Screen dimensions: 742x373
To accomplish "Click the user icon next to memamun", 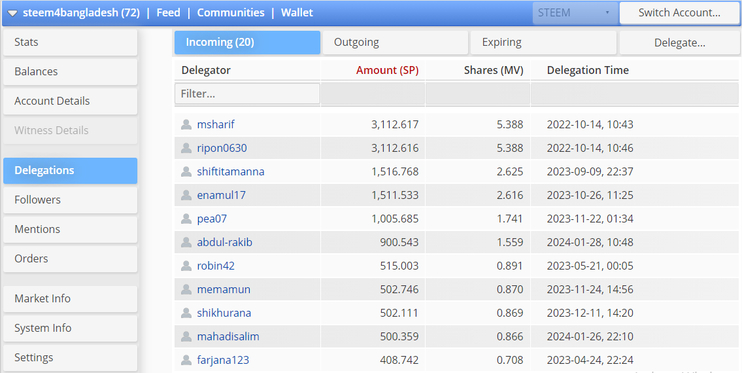I will (186, 289).
